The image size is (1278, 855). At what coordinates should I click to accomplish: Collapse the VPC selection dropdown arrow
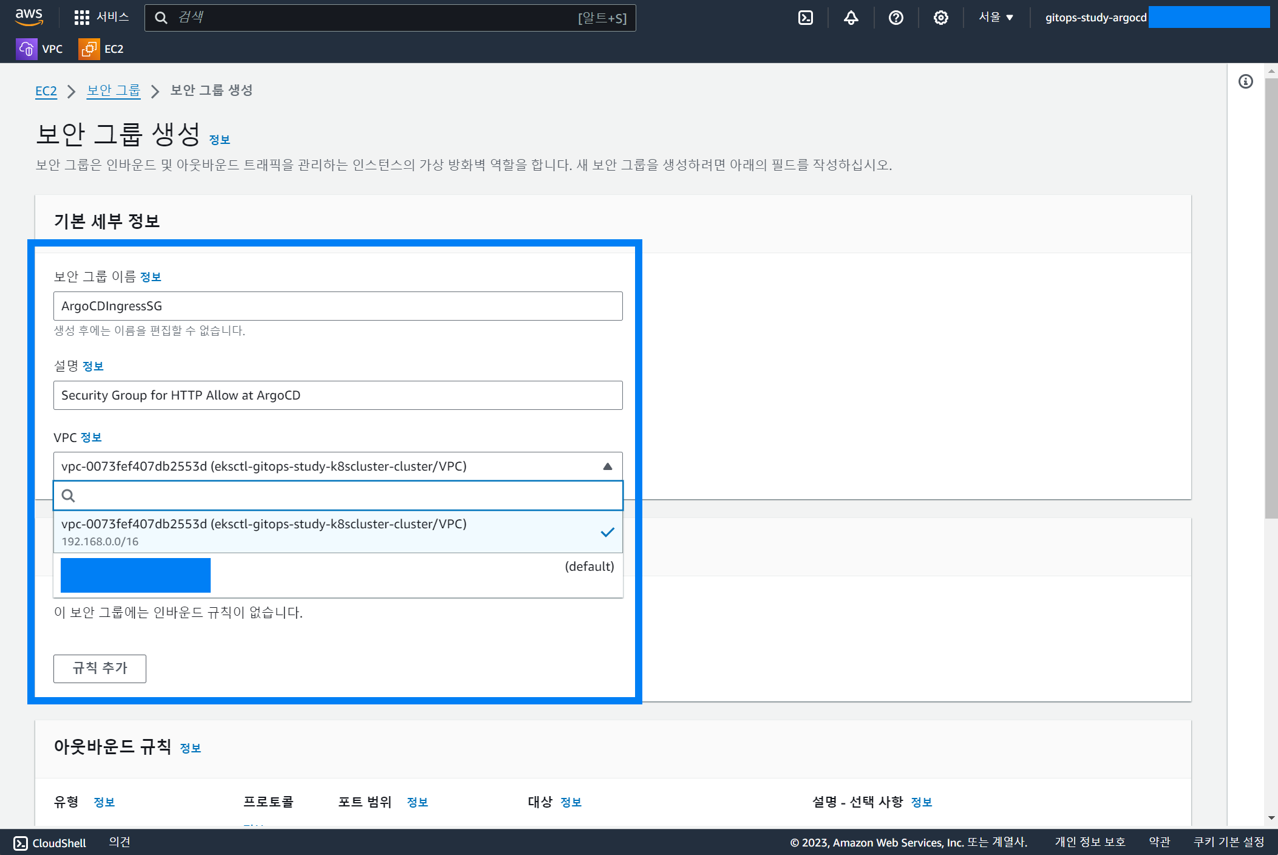[x=607, y=466]
